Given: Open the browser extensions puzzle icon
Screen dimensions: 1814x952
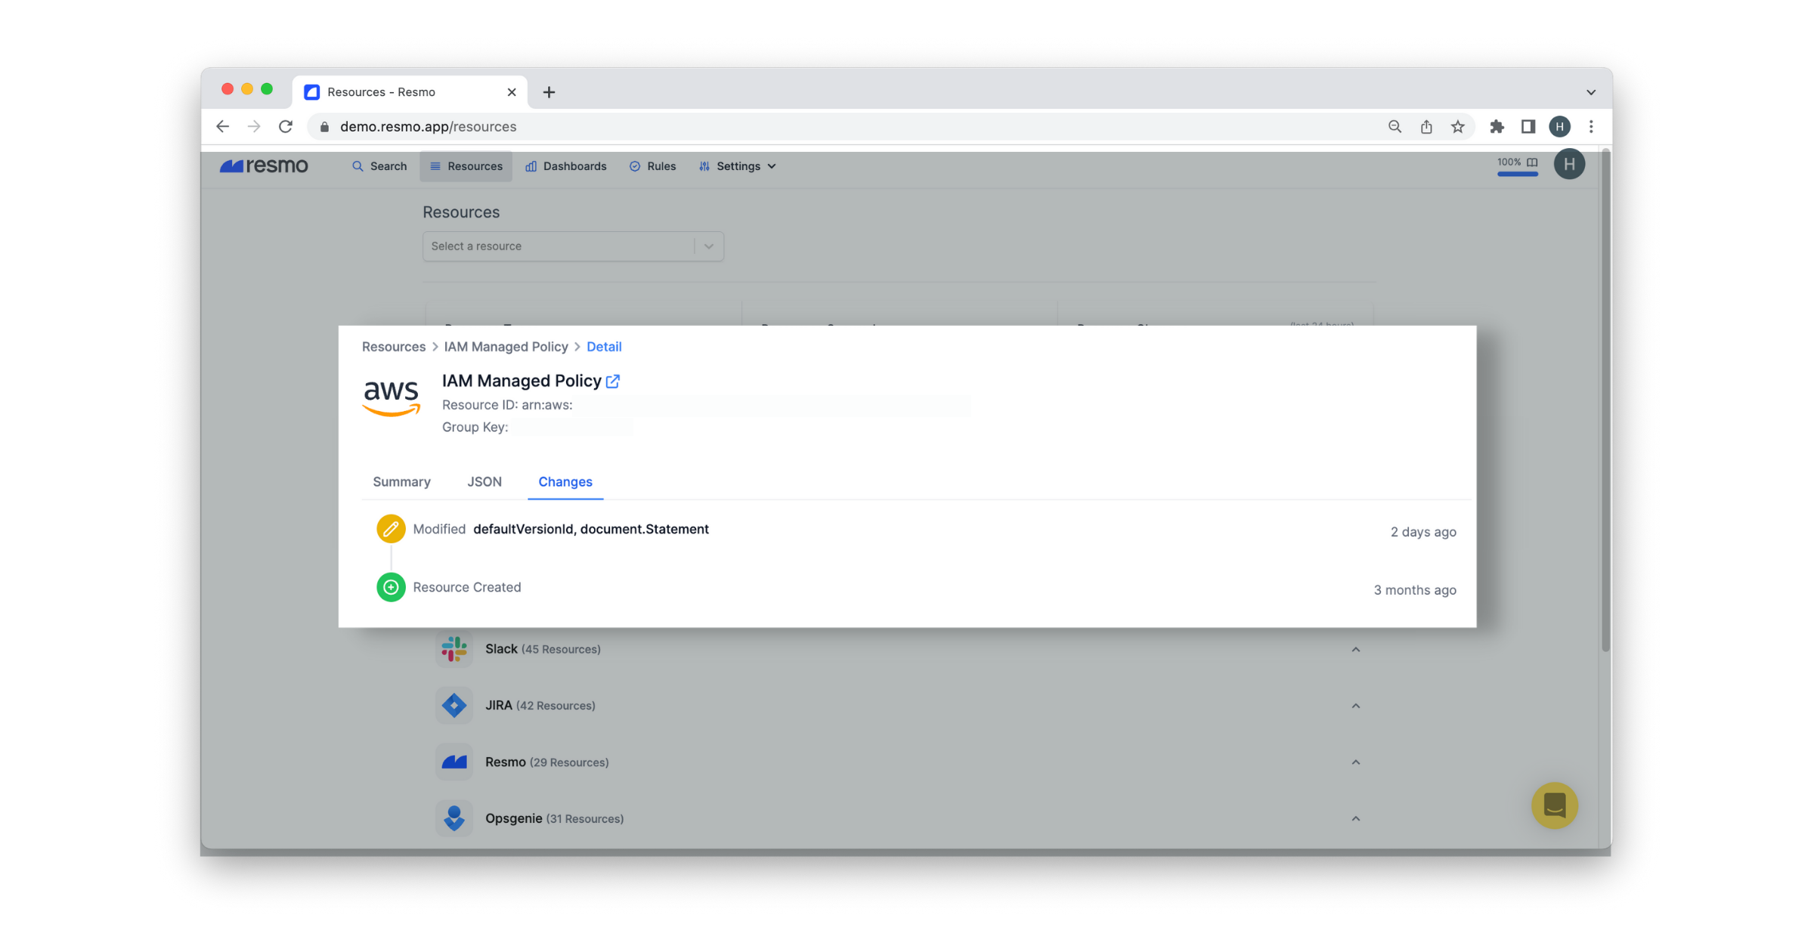Looking at the screenshot, I should pyautogui.click(x=1497, y=127).
